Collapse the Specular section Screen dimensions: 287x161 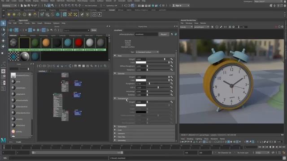click(115, 73)
